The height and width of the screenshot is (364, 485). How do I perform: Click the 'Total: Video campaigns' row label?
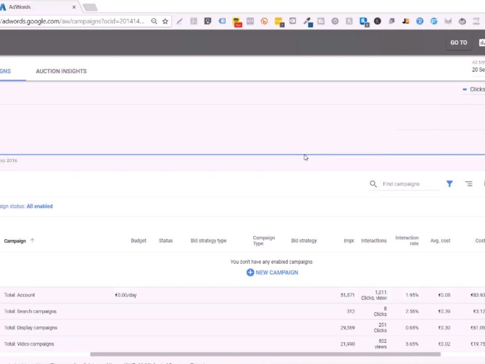pyautogui.click(x=29, y=344)
